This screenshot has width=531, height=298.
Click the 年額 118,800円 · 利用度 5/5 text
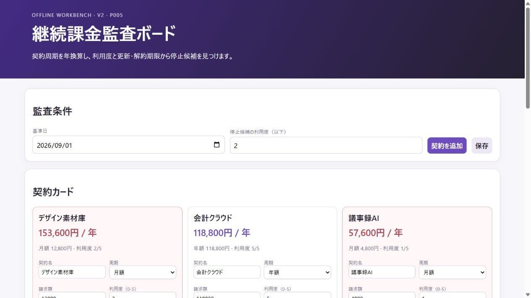click(227, 248)
